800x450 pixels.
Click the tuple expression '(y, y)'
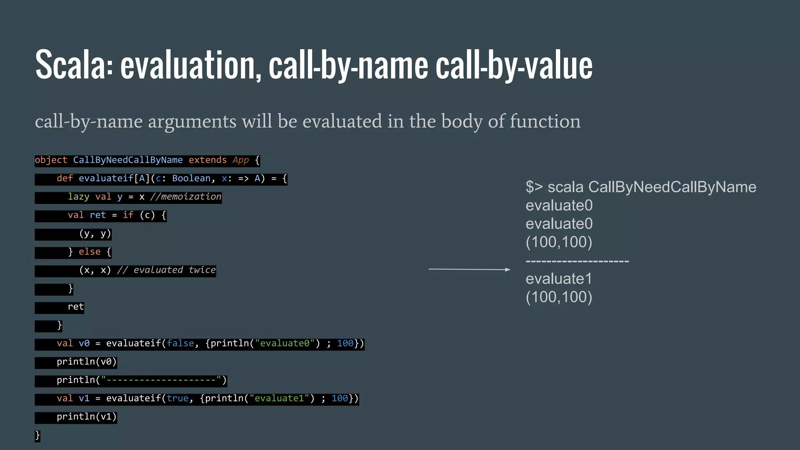(95, 234)
